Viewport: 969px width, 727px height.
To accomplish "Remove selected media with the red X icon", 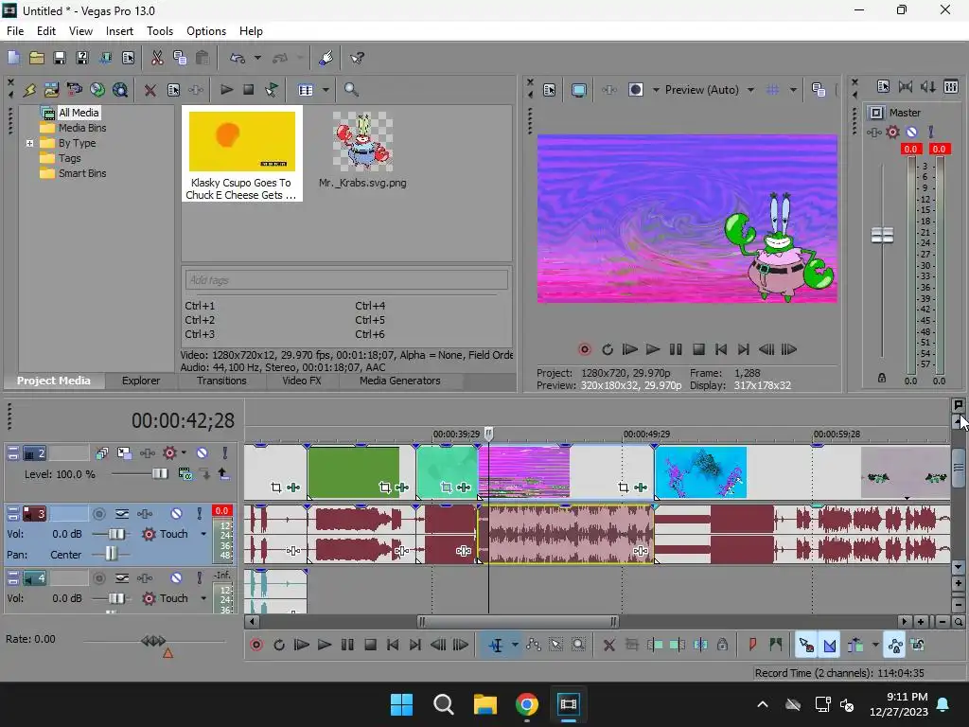I will (150, 90).
